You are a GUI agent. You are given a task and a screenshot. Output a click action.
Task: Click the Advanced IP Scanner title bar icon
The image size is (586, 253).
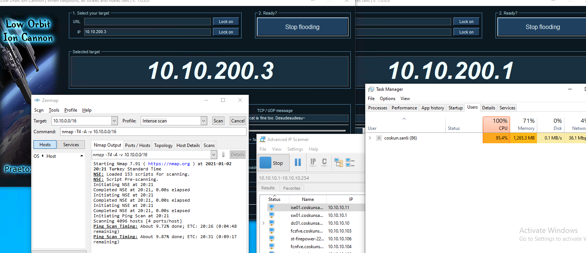pyautogui.click(x=262, y=140)
